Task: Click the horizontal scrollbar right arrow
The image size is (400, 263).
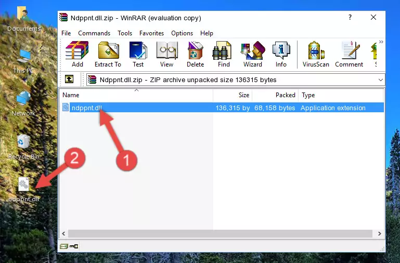Action: [x=379, y=233]
